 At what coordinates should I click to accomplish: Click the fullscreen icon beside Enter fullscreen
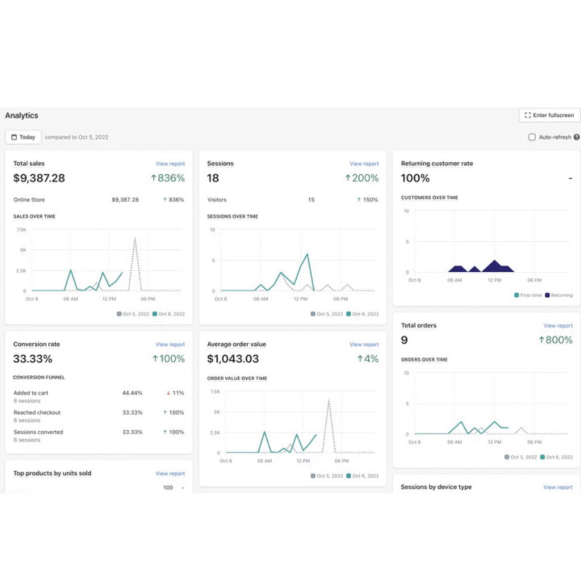[x=528, y=115]
